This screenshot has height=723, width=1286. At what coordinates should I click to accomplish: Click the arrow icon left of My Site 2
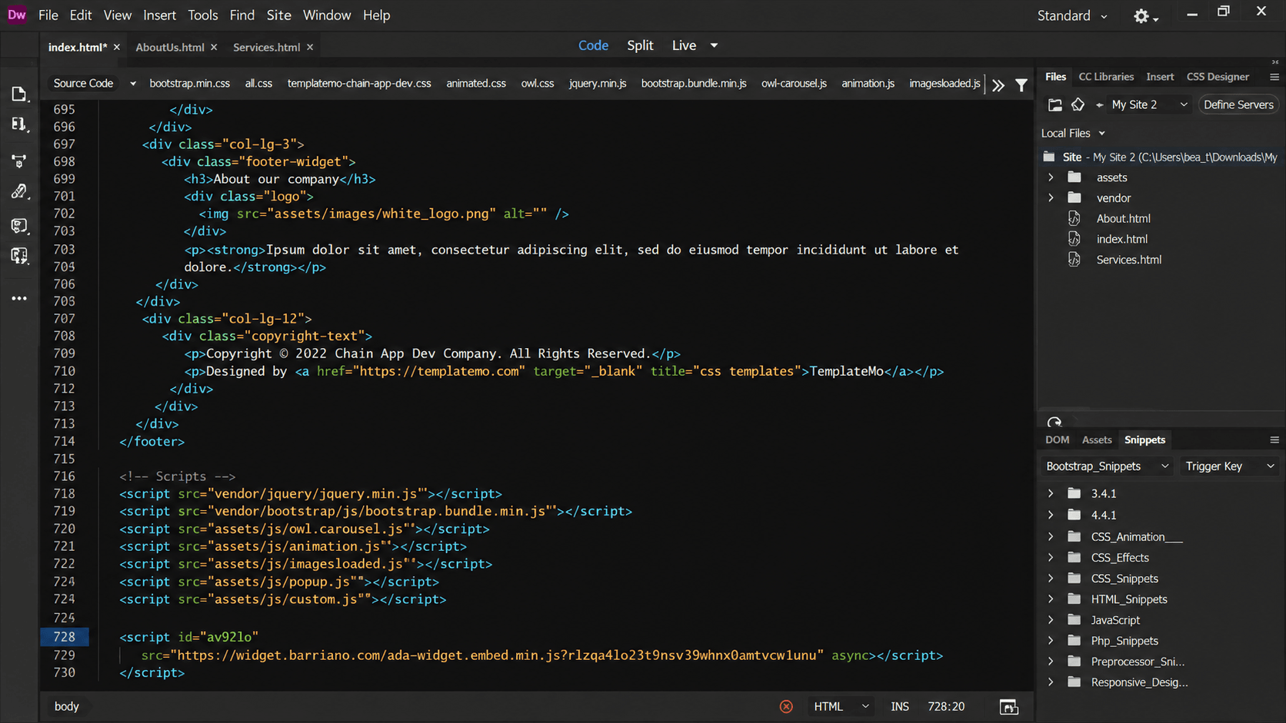click(x=1099, y=104)
